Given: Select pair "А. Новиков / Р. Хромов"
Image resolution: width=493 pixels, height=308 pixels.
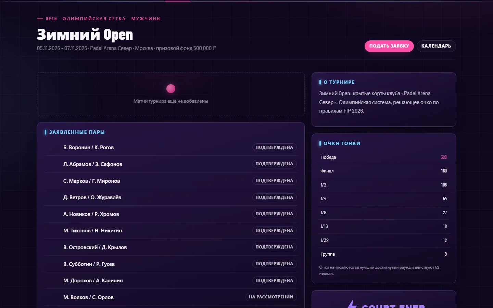Looking at the screenshot, I should (x=91, y=214).
